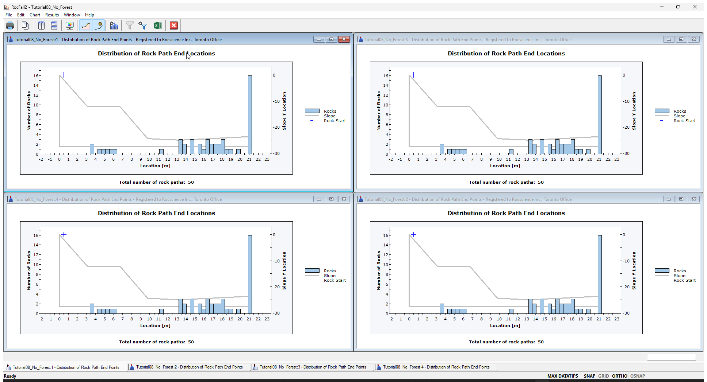Open filter settings gear-funnel icon
The height and width of the screenshot is (382, 707).
pyautogui.click(x=142, y=26)
